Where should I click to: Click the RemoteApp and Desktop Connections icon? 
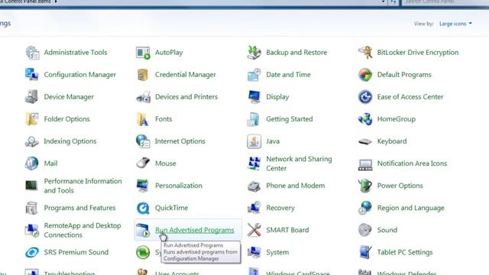click(32, 230)
